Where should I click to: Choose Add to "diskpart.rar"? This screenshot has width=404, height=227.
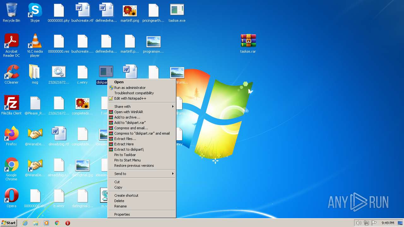pos(142,123)
